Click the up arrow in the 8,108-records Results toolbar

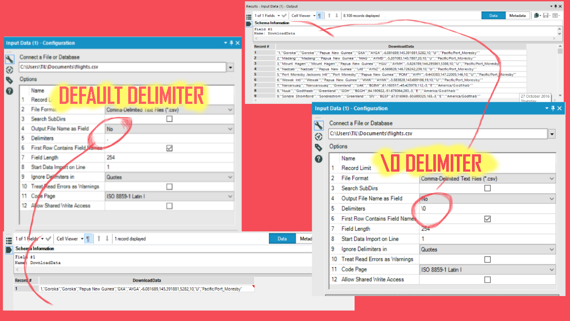pos(329,16)
